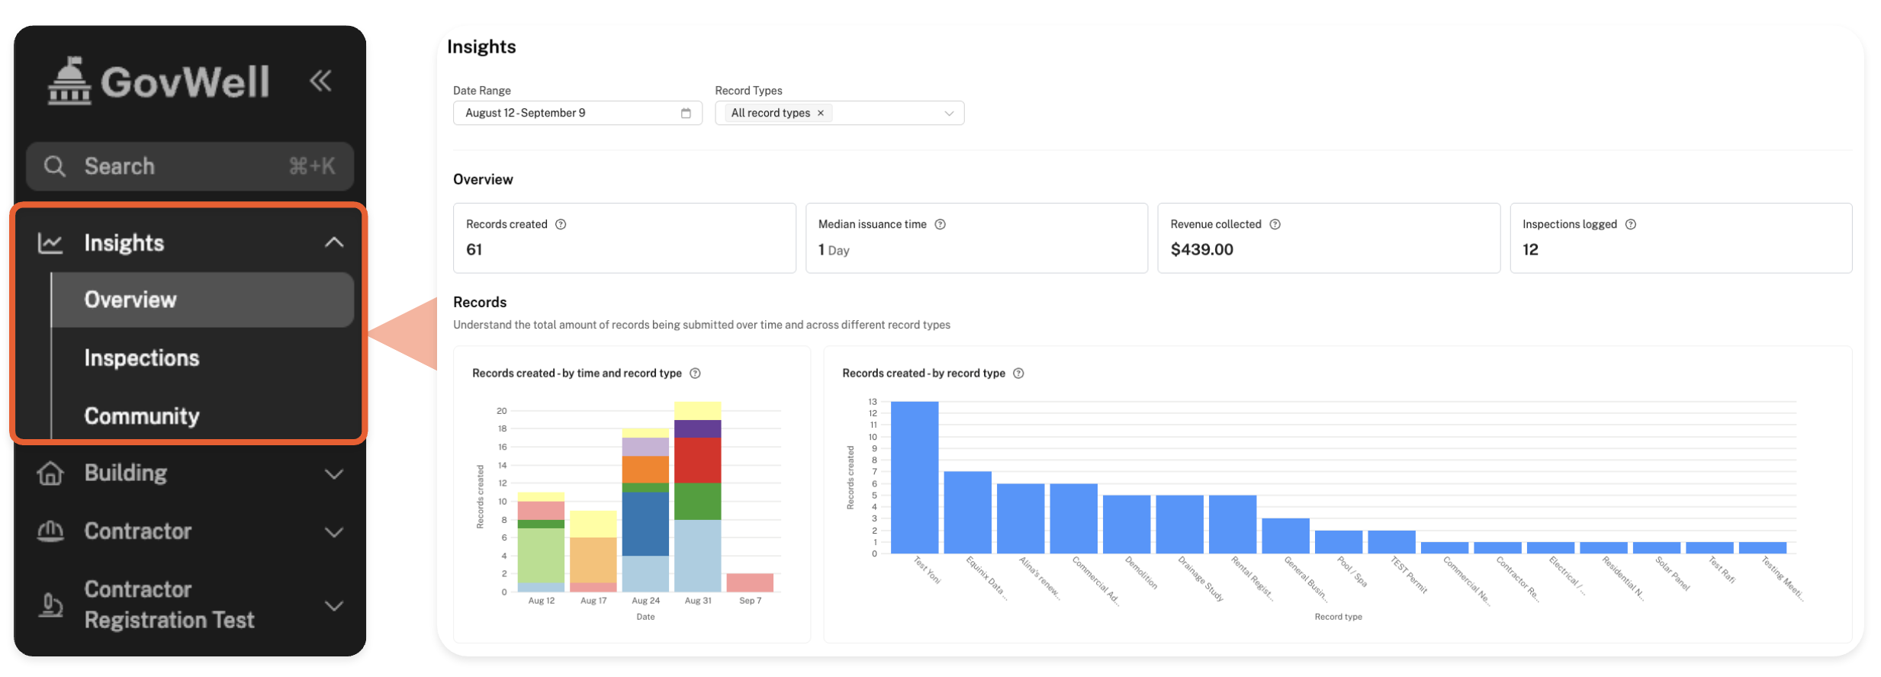Click help icon next to Records created

click(561, 224)
